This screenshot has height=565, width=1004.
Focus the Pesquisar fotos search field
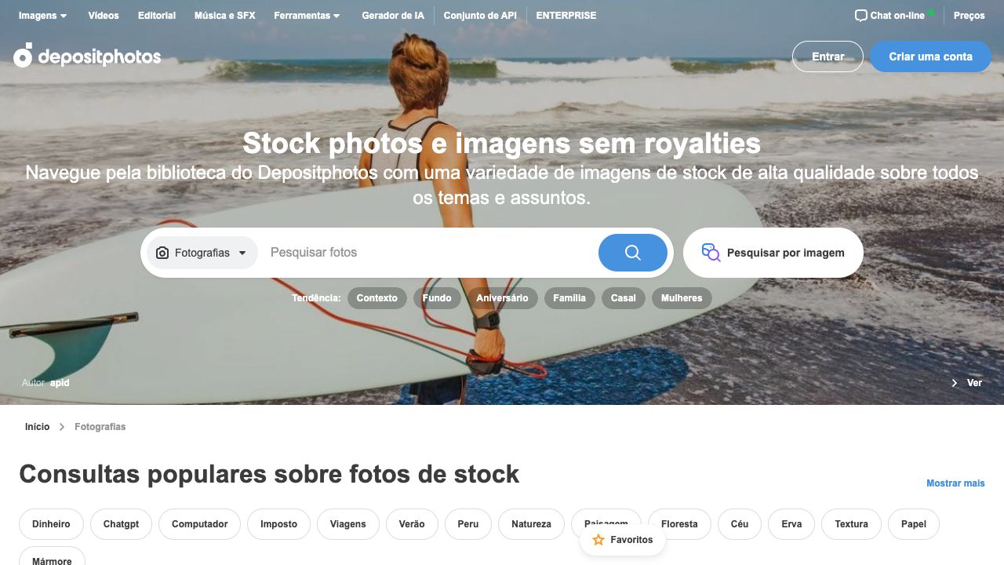coord(430,253)
